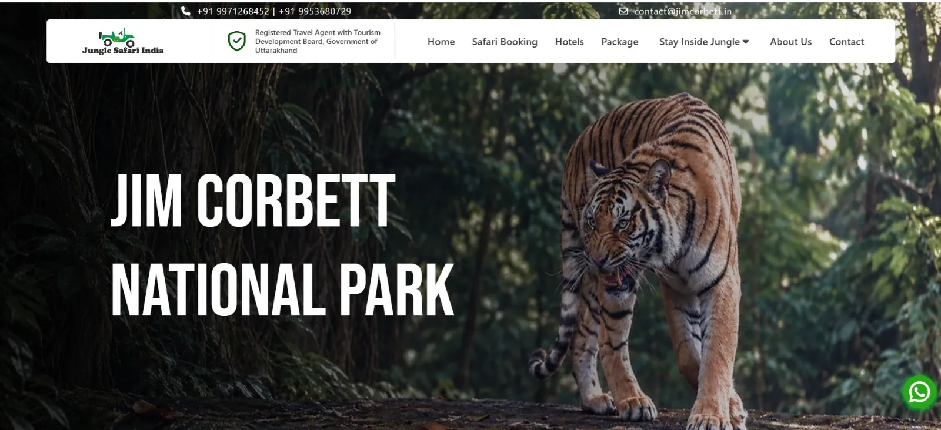This screenshot has width=941, height=430.
Task: Open the About Us page
Action: coord(790,42)
